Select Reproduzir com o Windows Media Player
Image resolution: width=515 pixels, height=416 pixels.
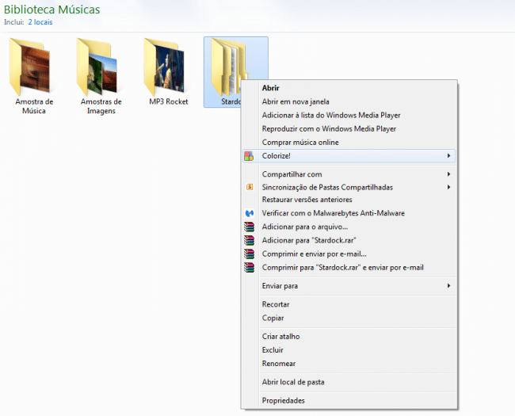329,128
